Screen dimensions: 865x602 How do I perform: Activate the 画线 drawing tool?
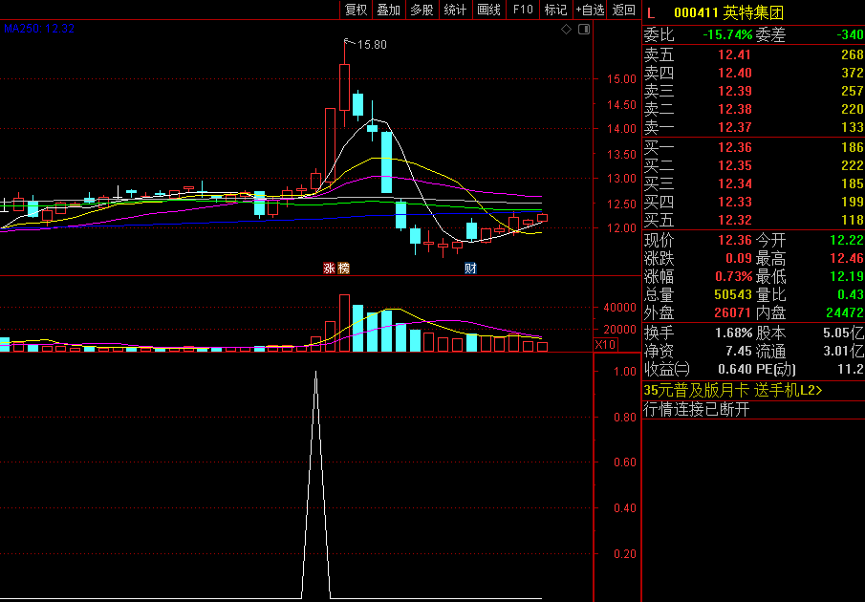pos(488,10)
